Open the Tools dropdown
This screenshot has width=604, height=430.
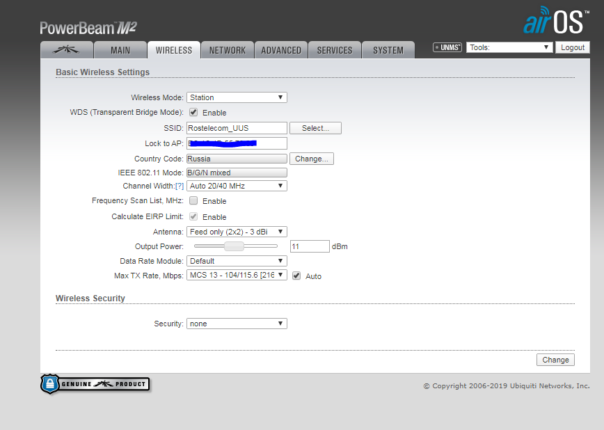509,47
